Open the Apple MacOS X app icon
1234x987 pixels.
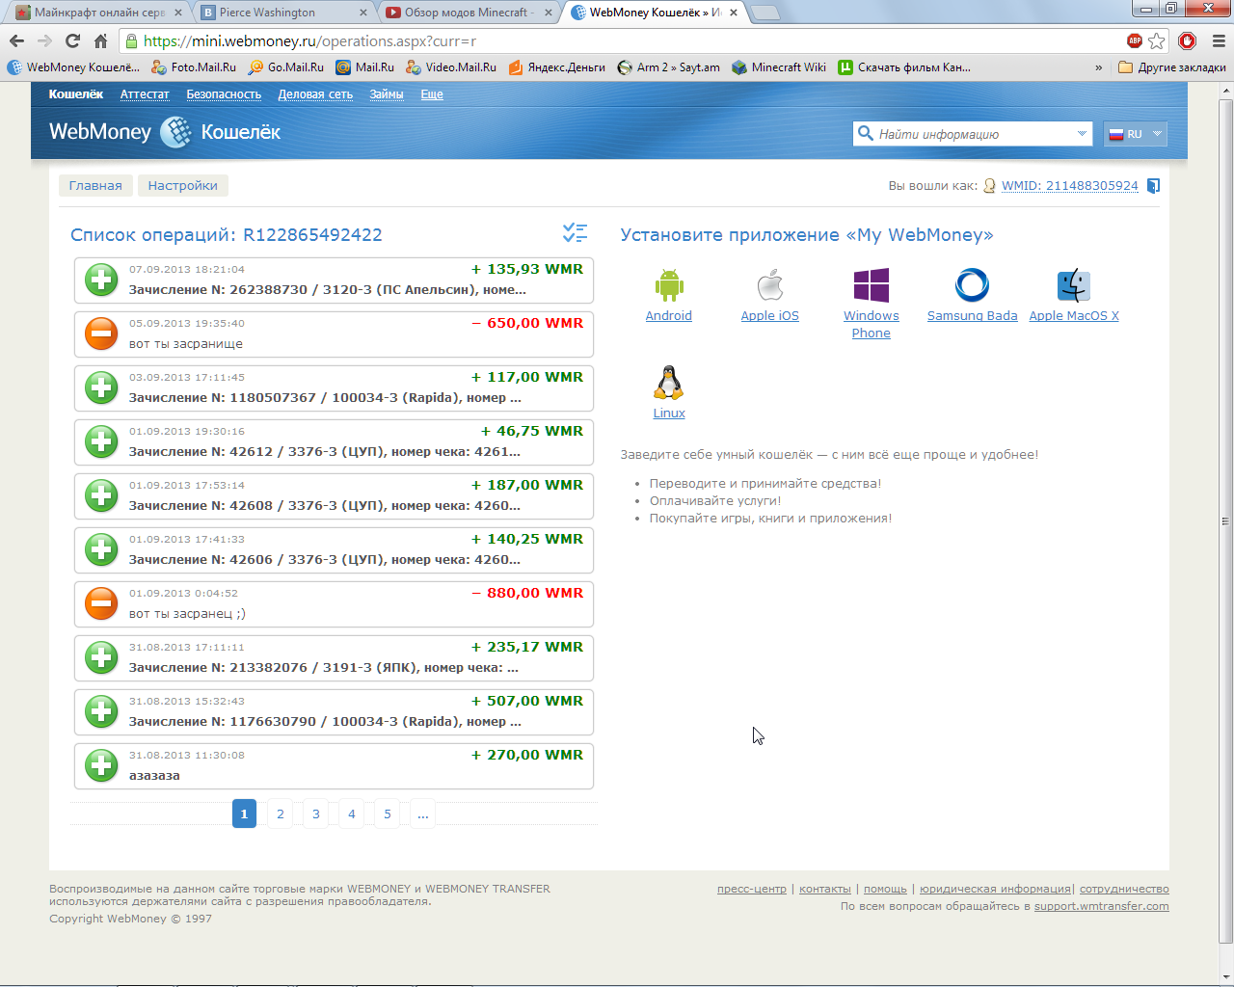tap(1074, 285)
